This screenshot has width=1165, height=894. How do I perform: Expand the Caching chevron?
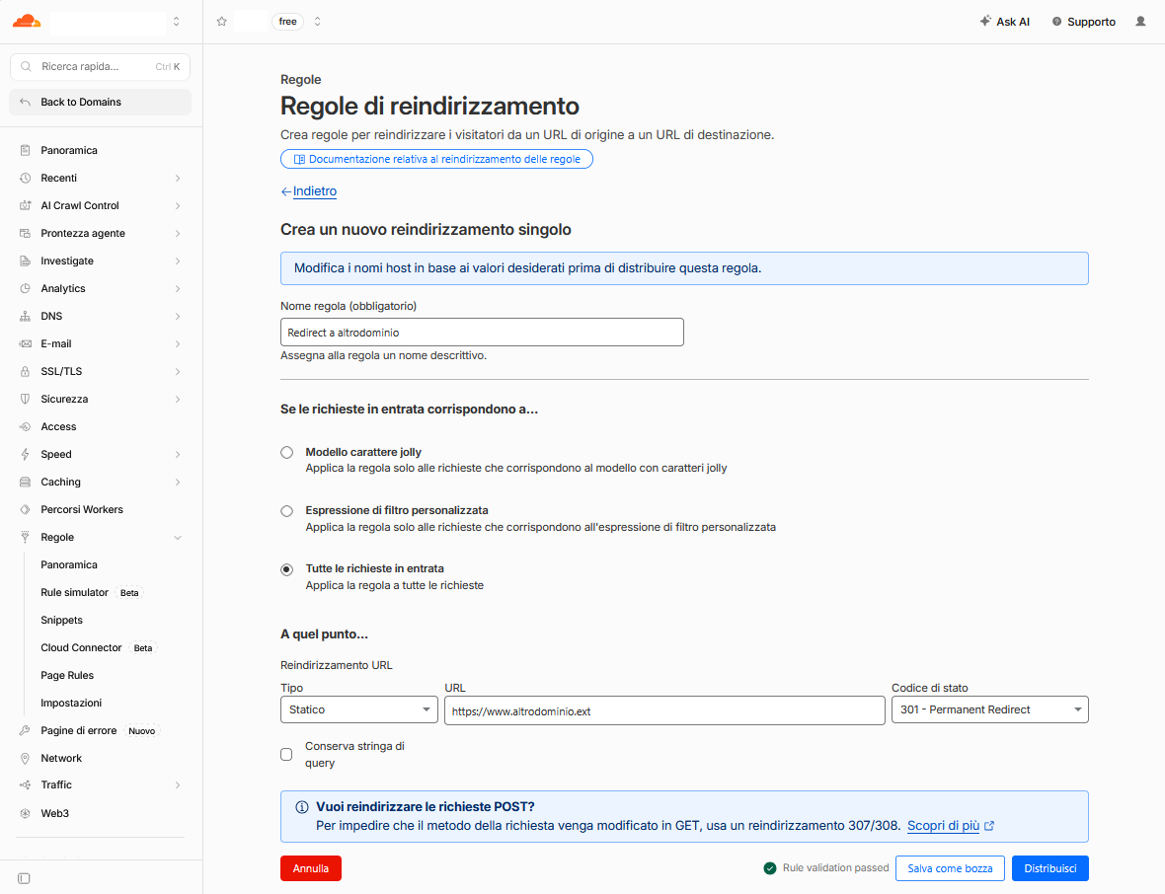178,482
